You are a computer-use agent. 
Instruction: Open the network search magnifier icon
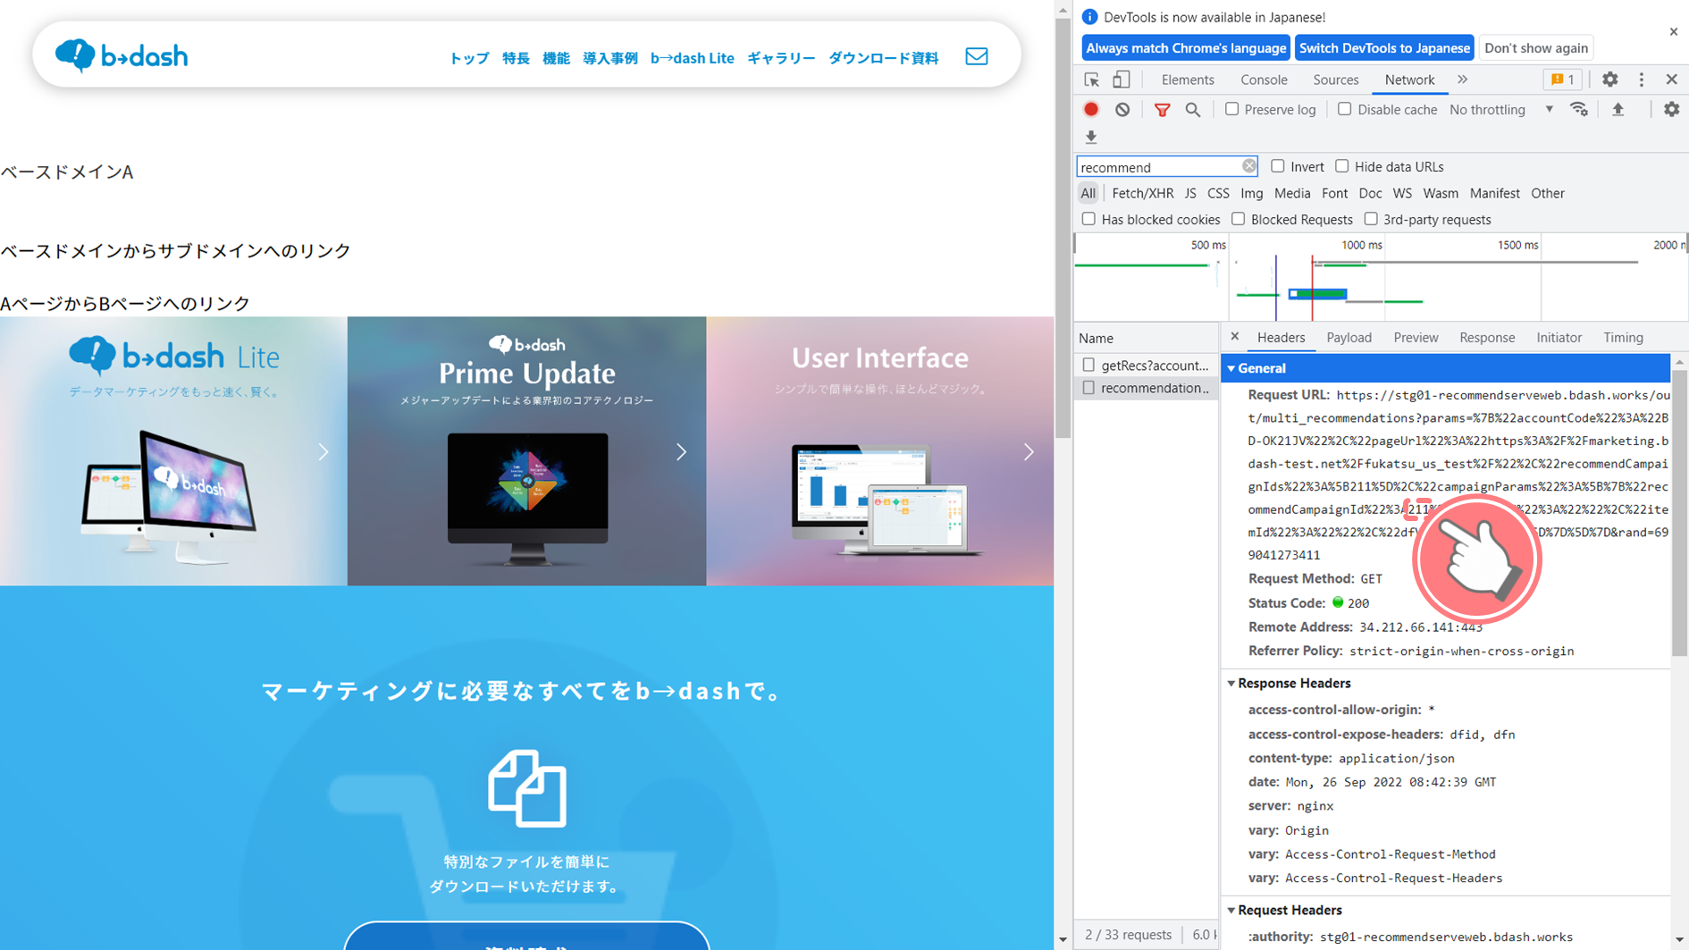point(1193,110)
